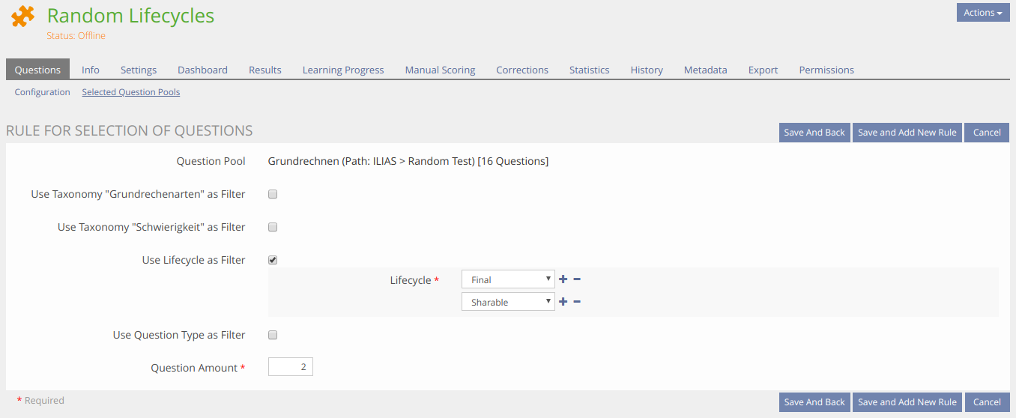Click the Question Amount input field
The height and width of the screenshot is (418, 1016).
291,367
